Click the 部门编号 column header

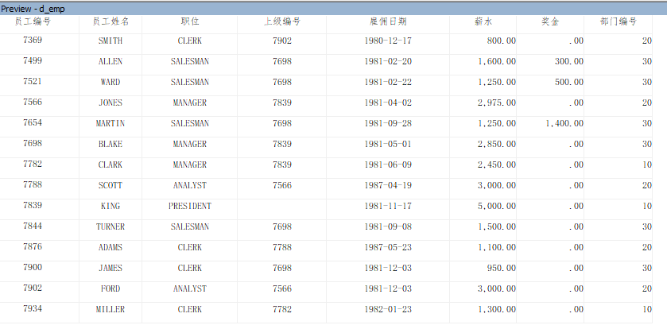click(x=618, y=21)
